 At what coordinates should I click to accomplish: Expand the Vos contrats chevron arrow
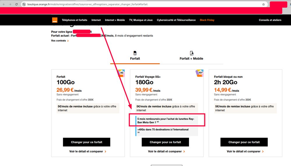68,41
